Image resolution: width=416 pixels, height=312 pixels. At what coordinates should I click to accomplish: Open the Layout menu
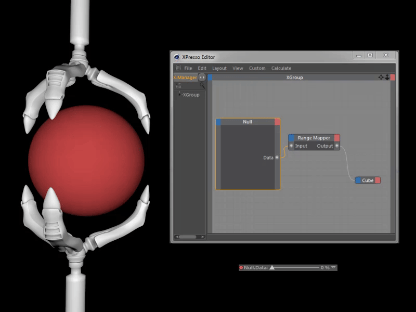tap(219, 68)
